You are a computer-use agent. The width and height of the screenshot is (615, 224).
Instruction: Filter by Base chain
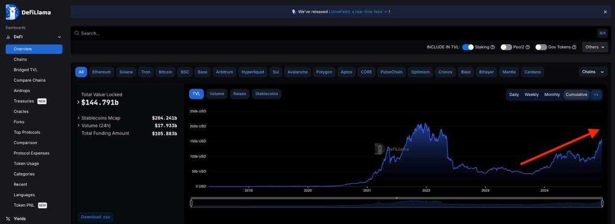[202, 72]
